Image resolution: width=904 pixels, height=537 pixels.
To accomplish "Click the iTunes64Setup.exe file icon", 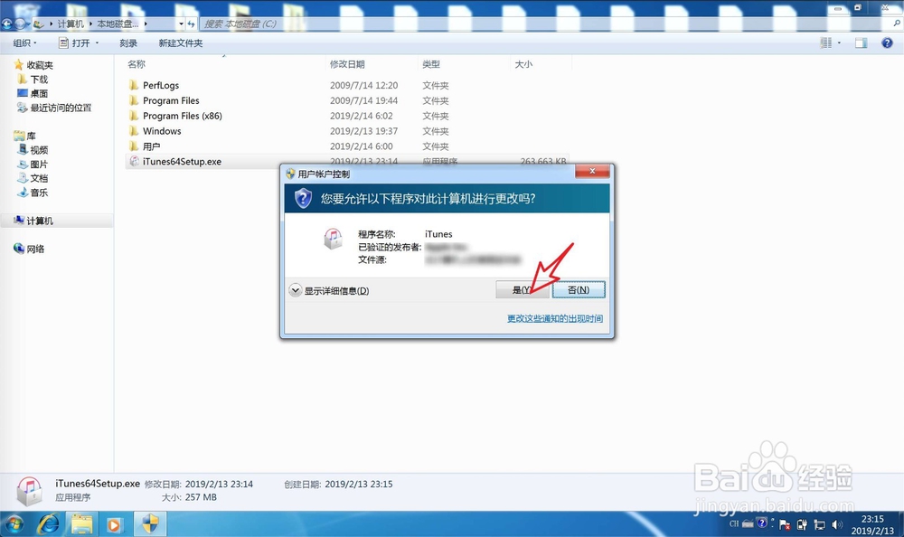I will 134,162.
